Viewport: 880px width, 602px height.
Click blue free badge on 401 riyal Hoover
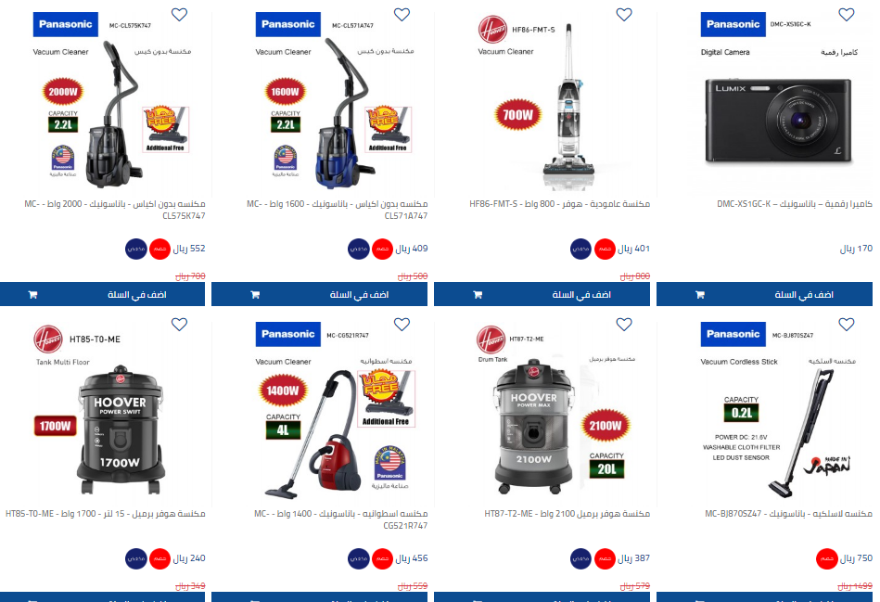click(x=580, y=249)
